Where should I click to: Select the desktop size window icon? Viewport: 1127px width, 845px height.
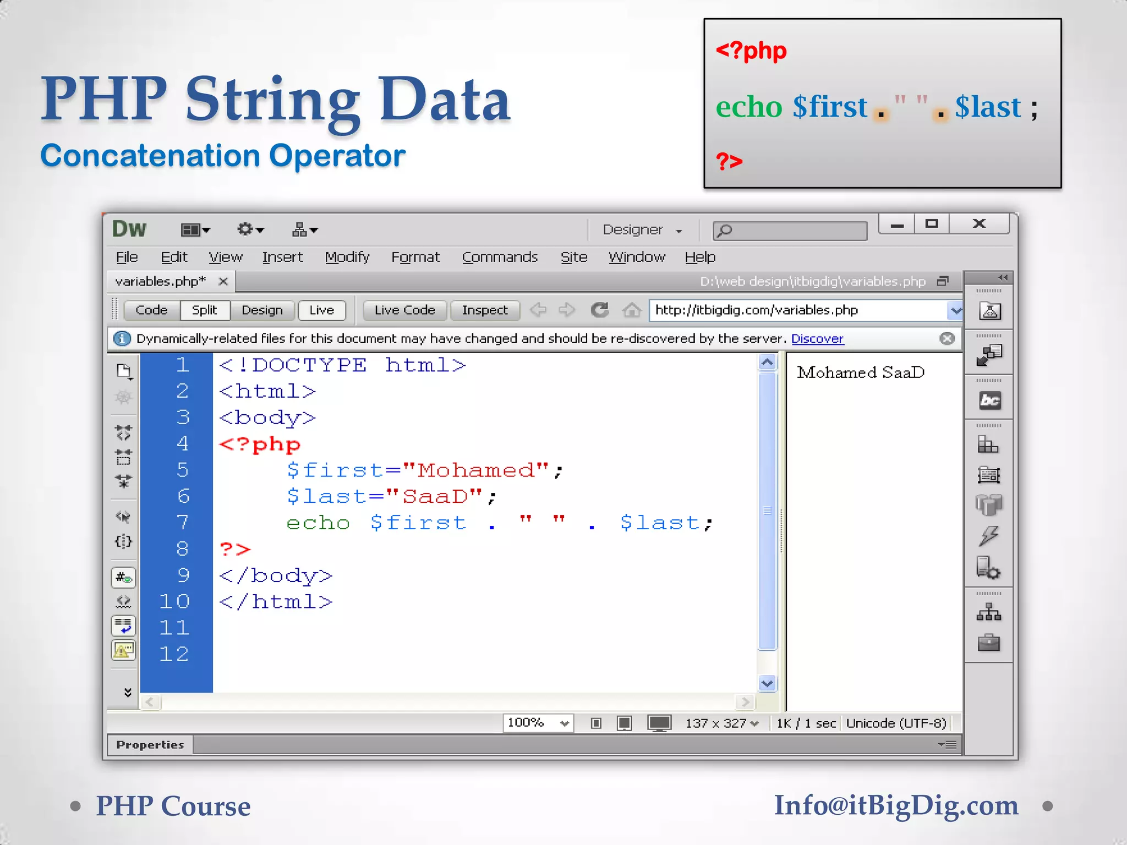pyautogui.click(x=659, y=723)
